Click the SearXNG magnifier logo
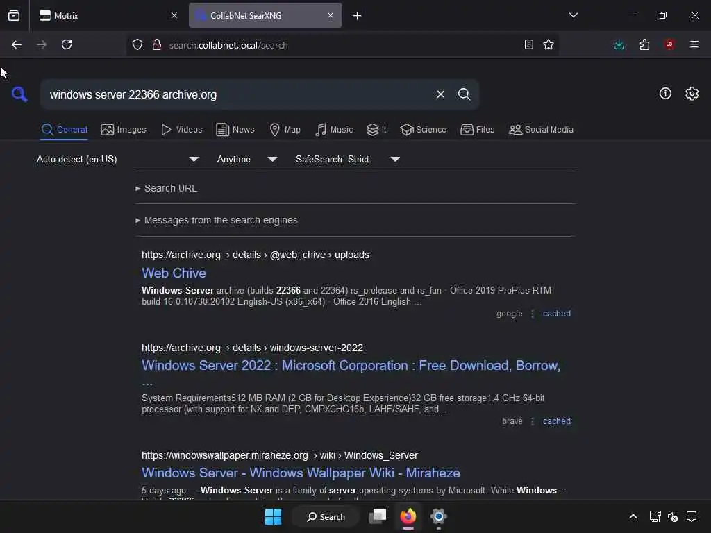This screenshot has height=533, width=711. [x=19, y=94]
